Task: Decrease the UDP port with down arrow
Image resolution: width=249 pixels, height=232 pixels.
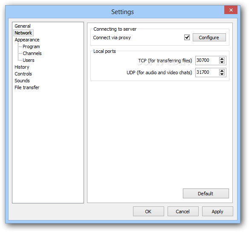Action: 222,74
